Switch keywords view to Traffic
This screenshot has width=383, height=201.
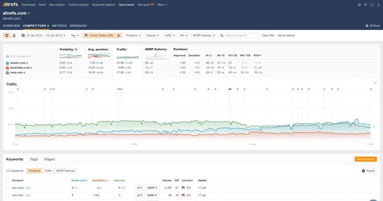[x=48, y=171]
